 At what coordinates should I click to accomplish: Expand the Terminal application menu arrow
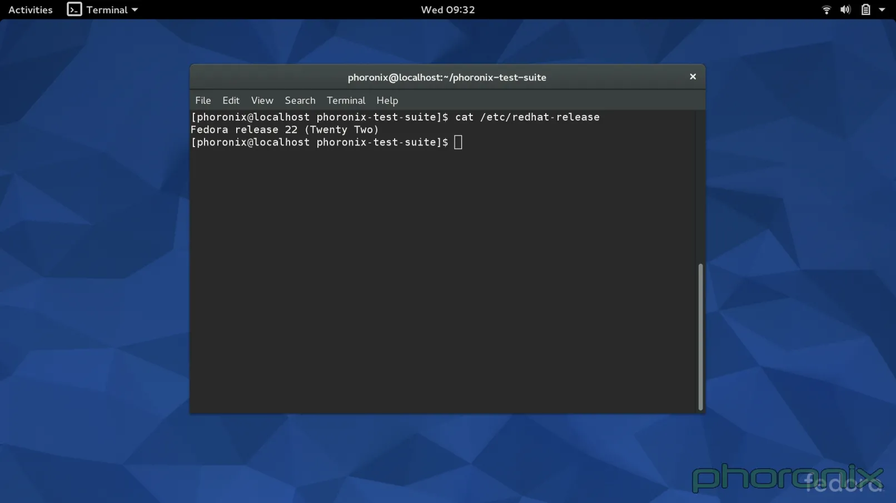tap(135, 9)
